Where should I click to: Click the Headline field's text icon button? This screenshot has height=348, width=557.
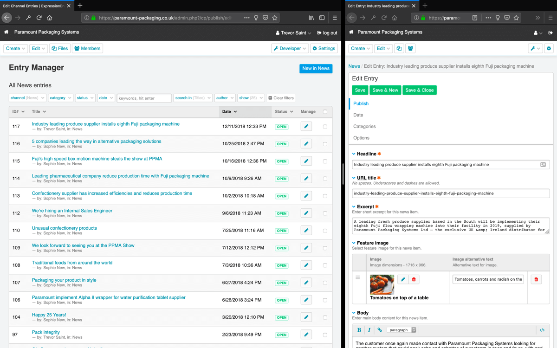[x=543, y=164]
